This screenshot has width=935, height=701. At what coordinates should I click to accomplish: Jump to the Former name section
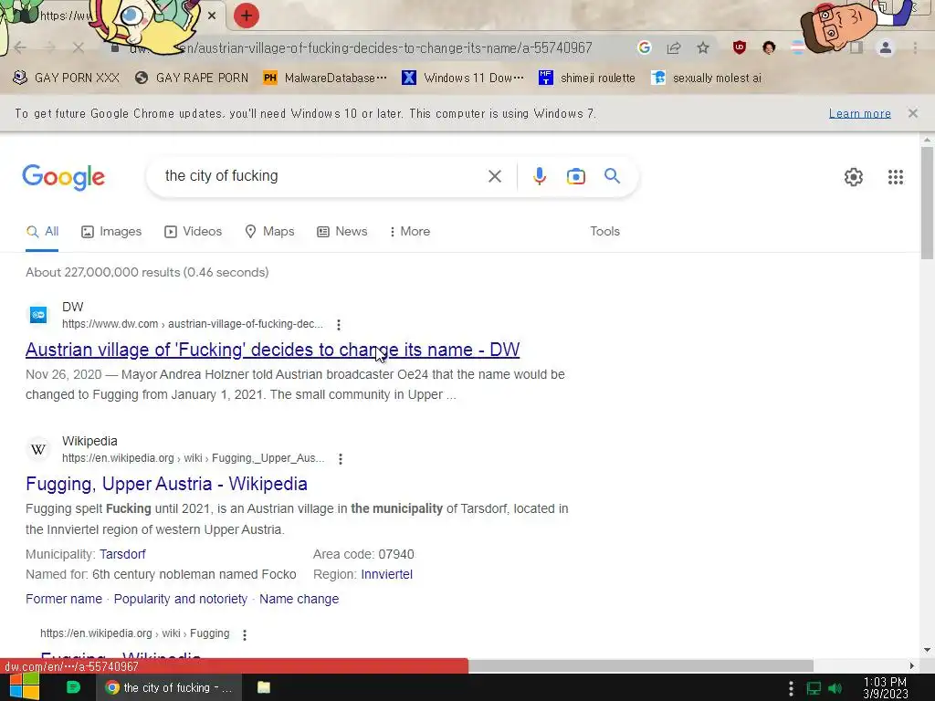pyautogui.click(x=64, y=599)
